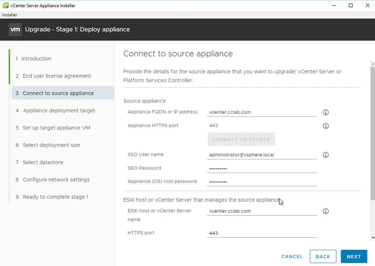Maximize the installer window
375x266 pixels.
(351, 5)
